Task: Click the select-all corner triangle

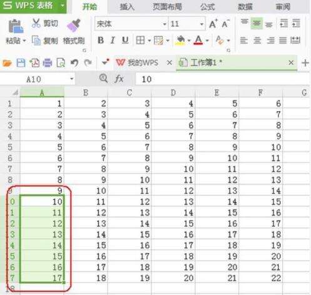Action: point(16,92)
